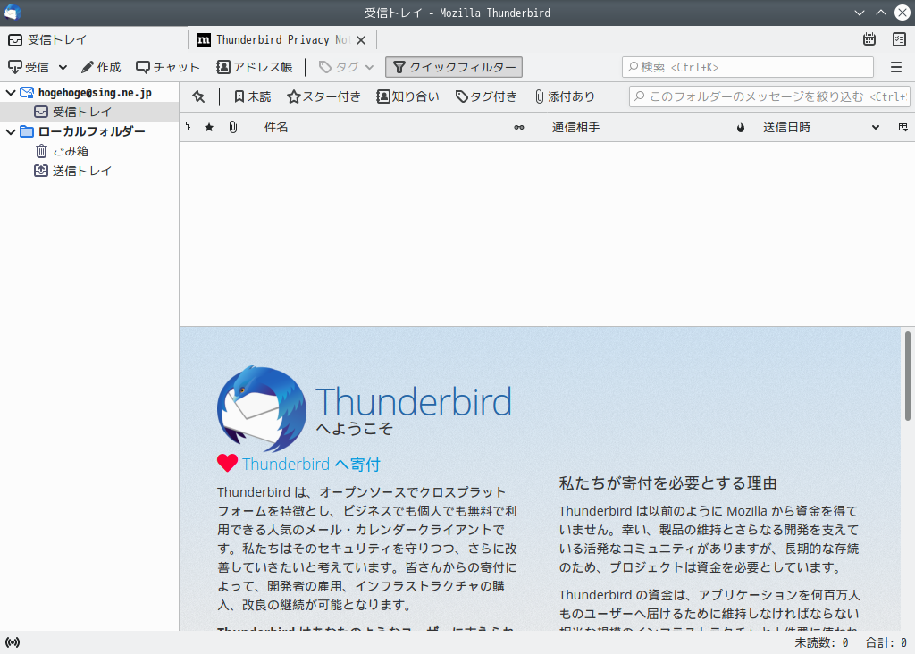The width and height of the screenshot is (915, 654).
Task: Toggle the 添付あり attachment filter
Action: (x=565, y=96)
